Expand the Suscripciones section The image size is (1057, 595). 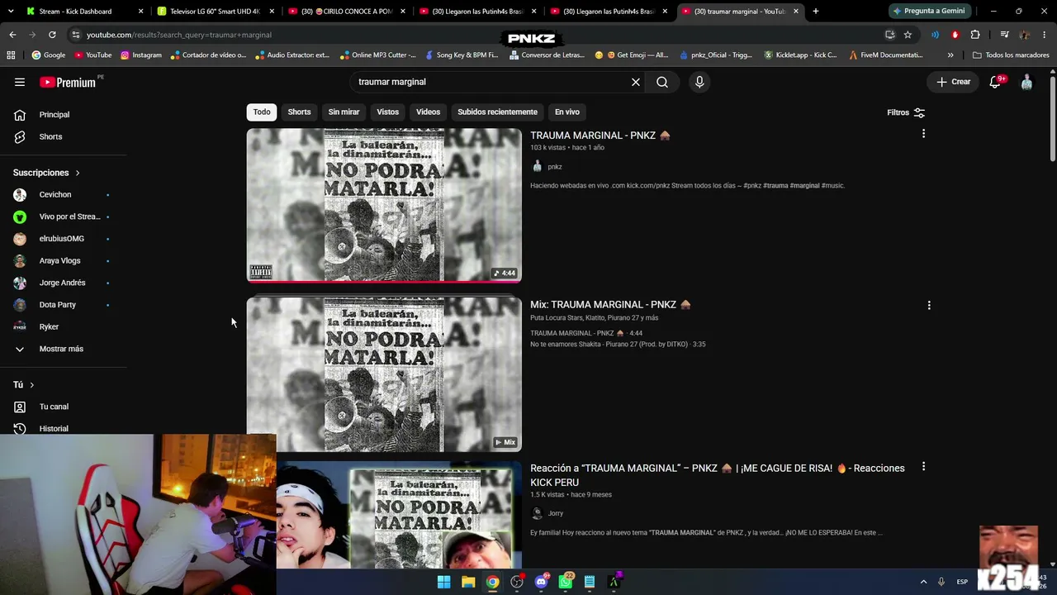click(x=47, y=173)
